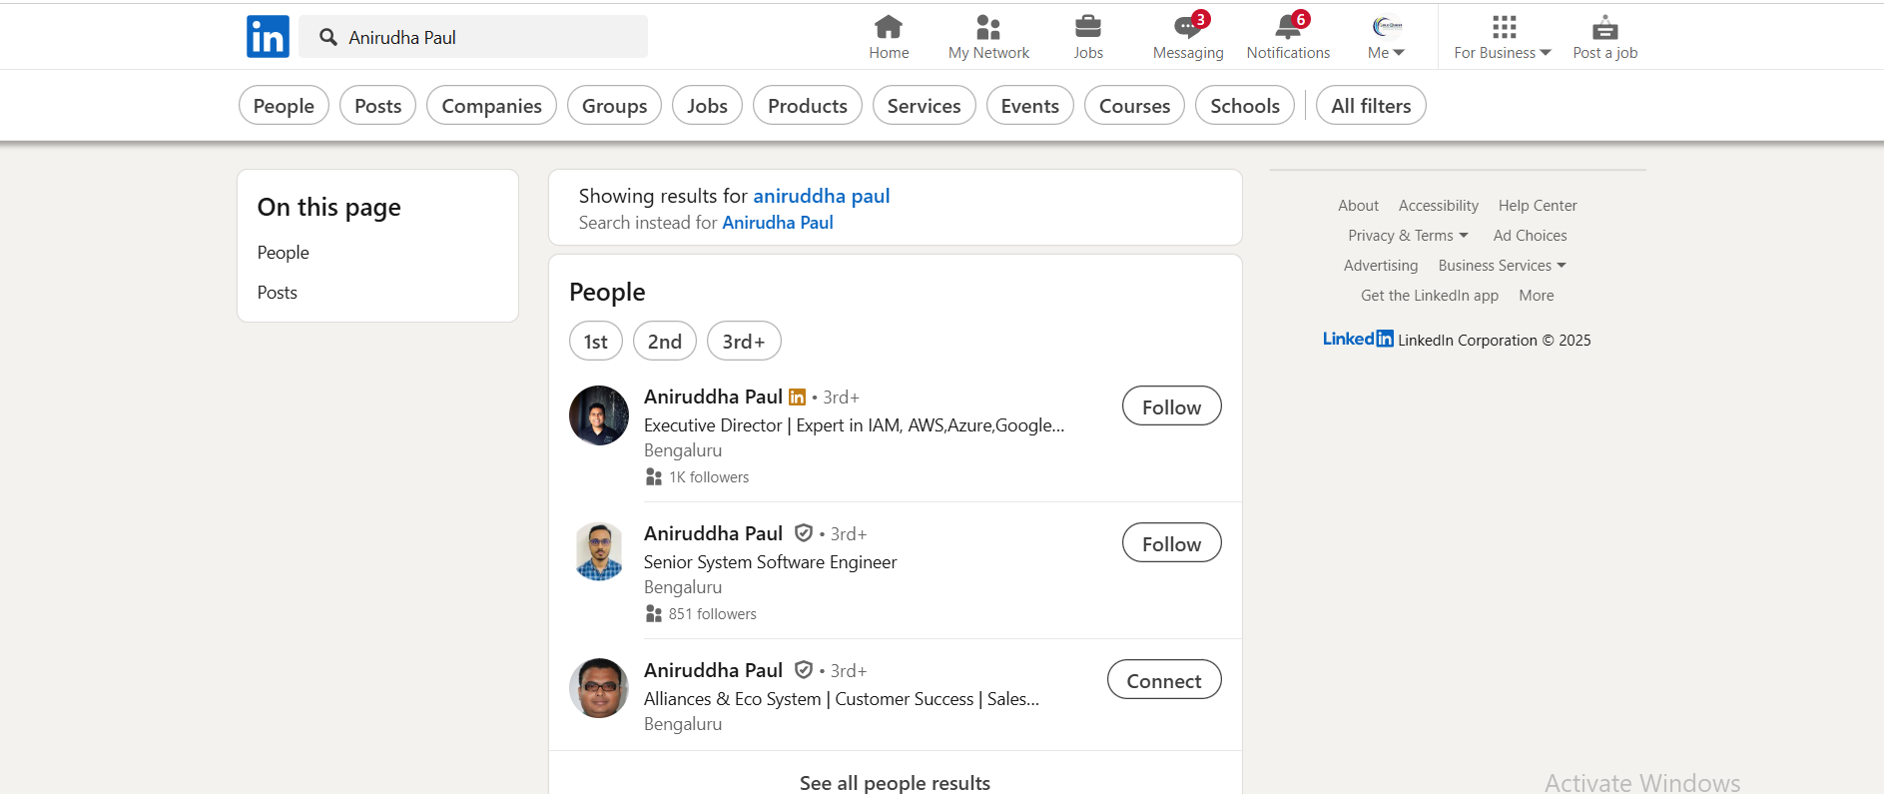Image resolution: width=1884 pixels, height=794 pixels.
Task: Toggle the 1st connections filter
Action: 595,342
